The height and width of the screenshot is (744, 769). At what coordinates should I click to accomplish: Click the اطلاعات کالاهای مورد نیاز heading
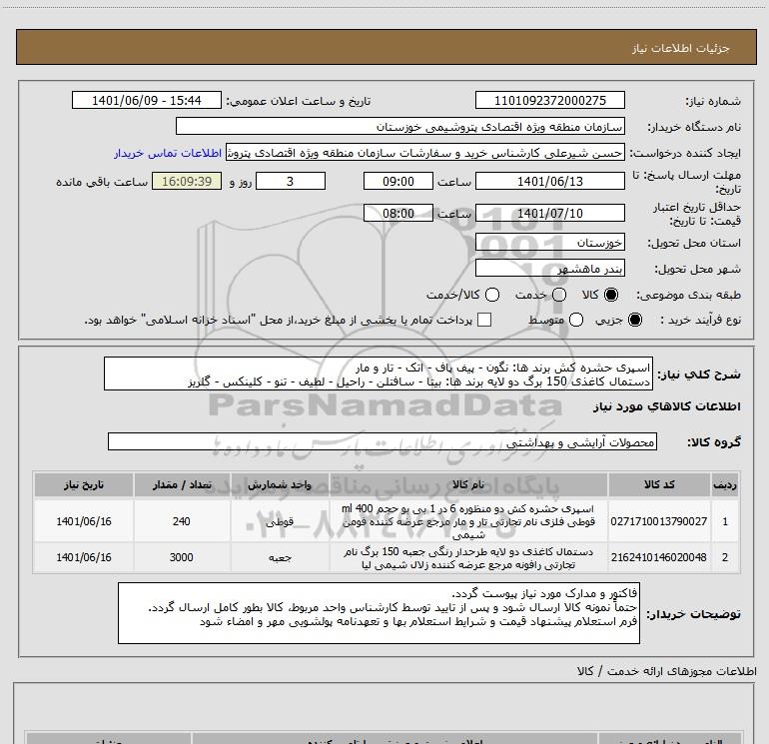[666, 406]
